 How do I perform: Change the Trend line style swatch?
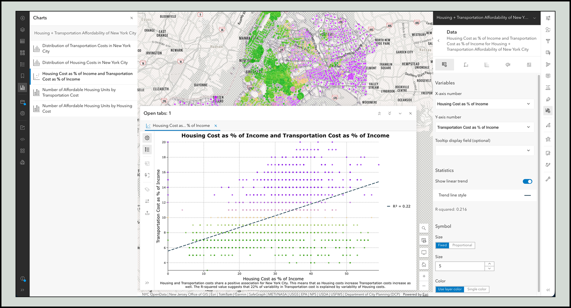pos(527,195)
